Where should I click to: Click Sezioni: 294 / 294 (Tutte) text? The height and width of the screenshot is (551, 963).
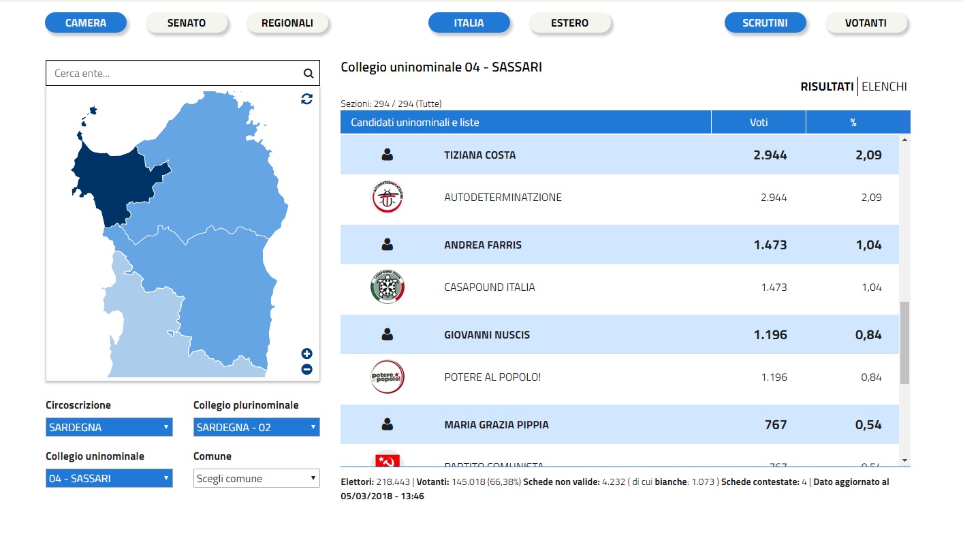tap(391, 104)
